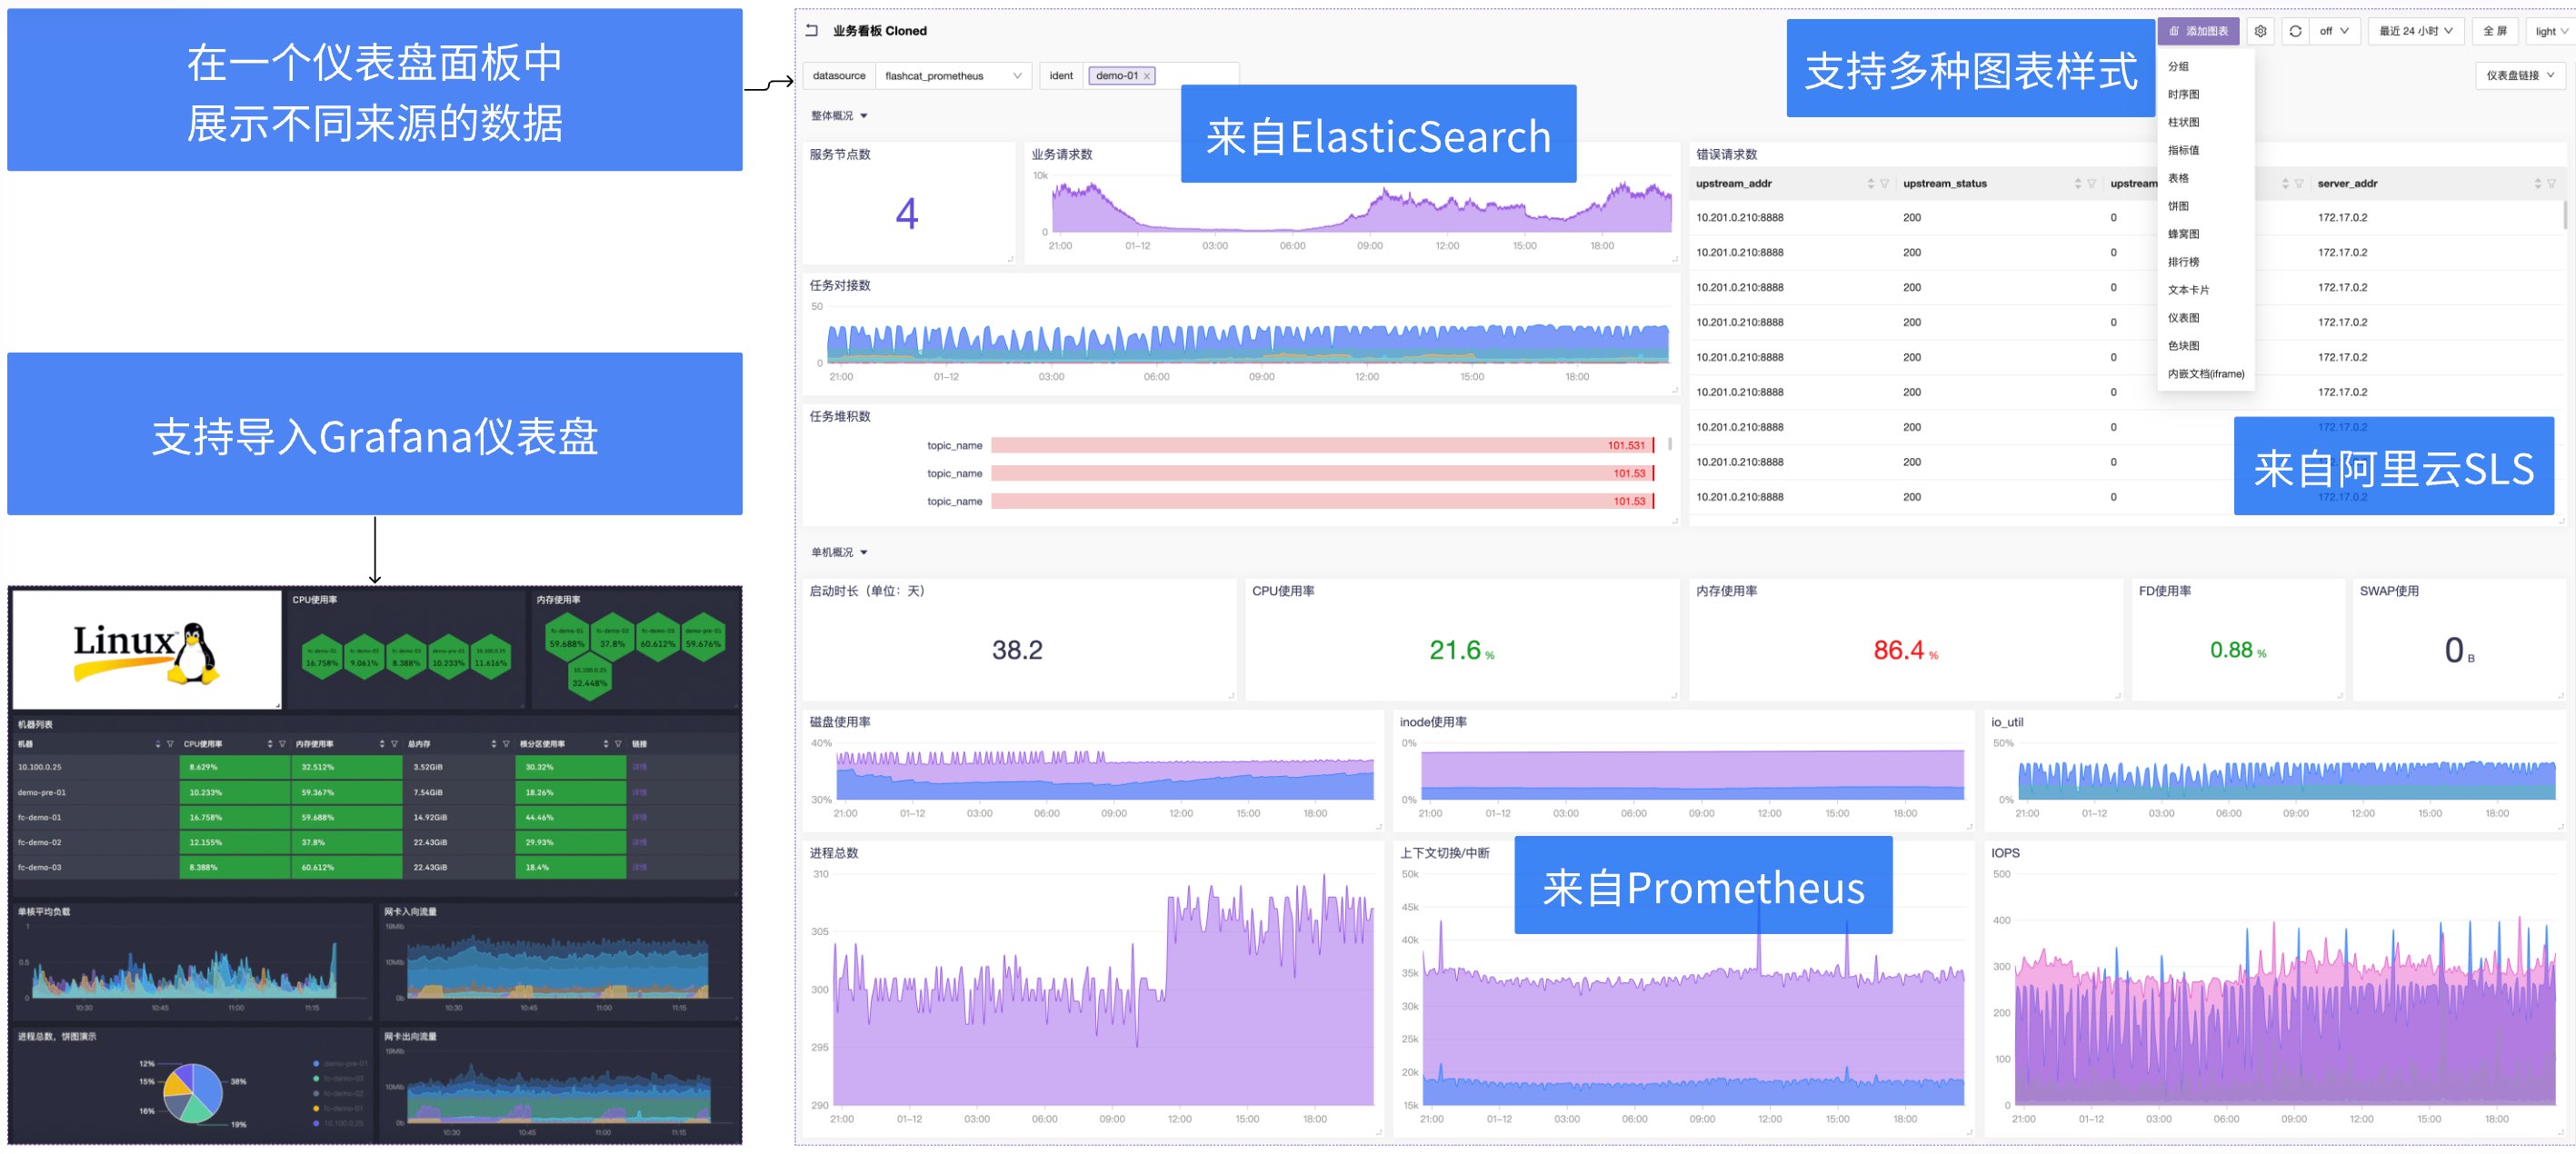Click the 38.2 启动时长 value
The width and height of the screenshot is (2576, 1154).
(x=1017, y=651)
